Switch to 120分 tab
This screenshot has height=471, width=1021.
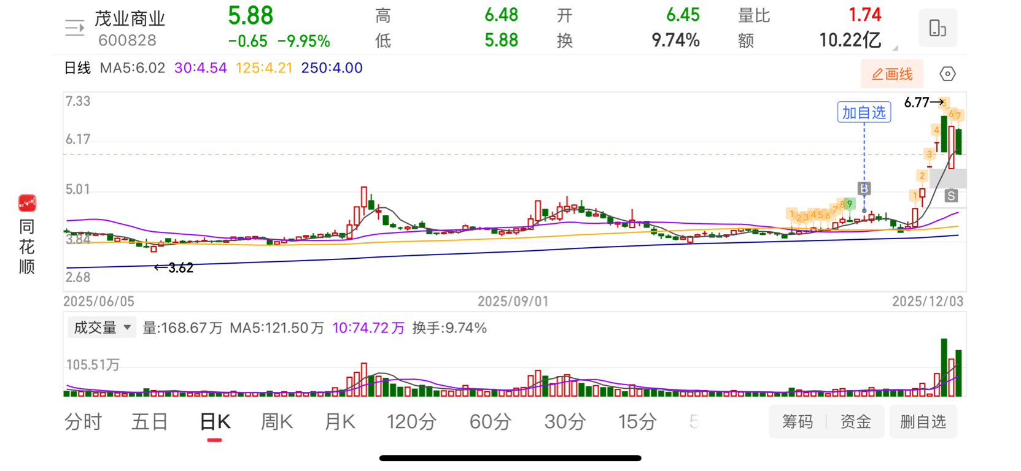coord(411,422)
